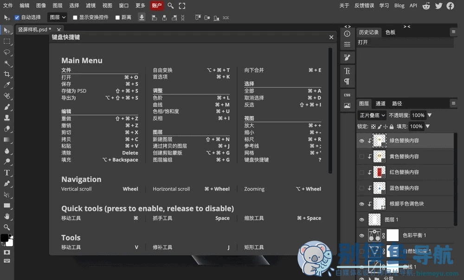Show the 蓝色替换内容 layer

click(x=361, y=188)
